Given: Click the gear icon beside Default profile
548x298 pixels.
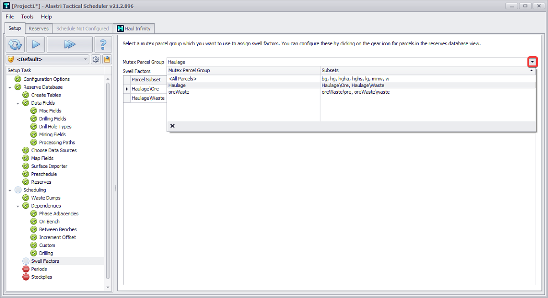Looking at the screenshot, I should 95,59.
